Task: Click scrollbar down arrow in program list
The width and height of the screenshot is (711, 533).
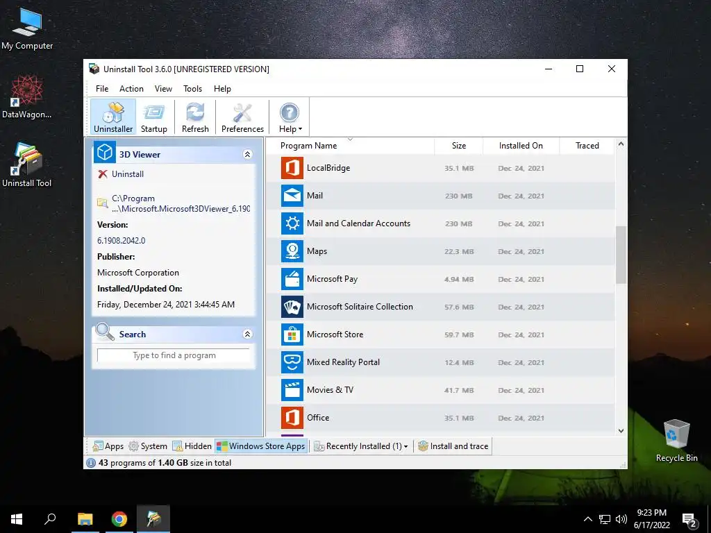Action: pyautogui.click(x=621, y=431)
